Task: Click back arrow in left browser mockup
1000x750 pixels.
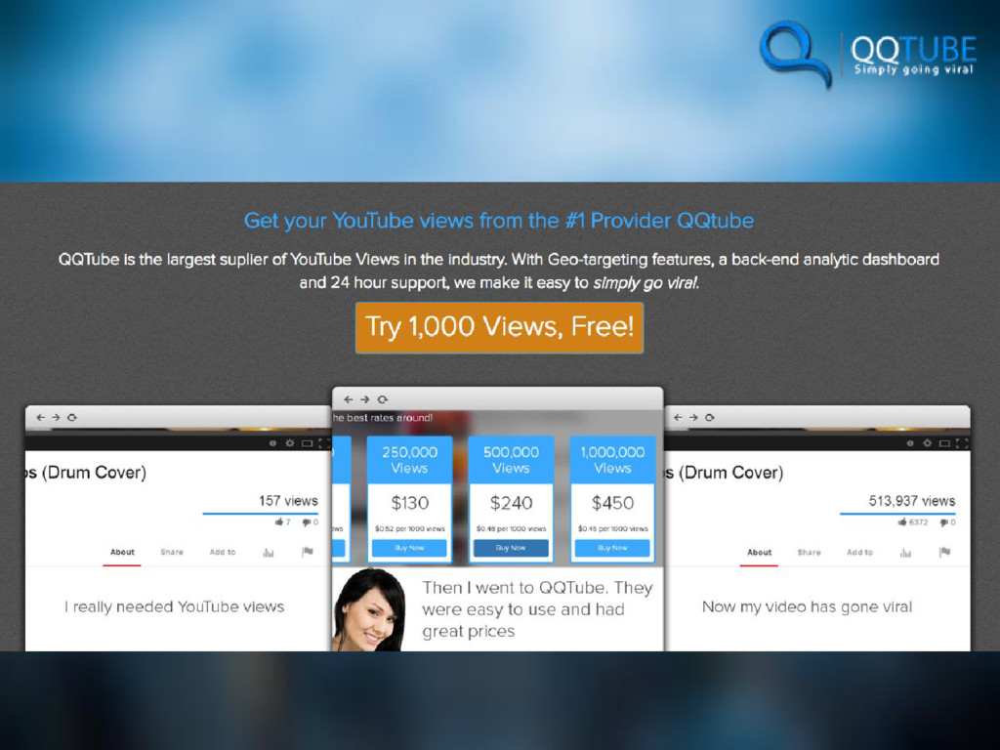Action: [x=41, y=417]
